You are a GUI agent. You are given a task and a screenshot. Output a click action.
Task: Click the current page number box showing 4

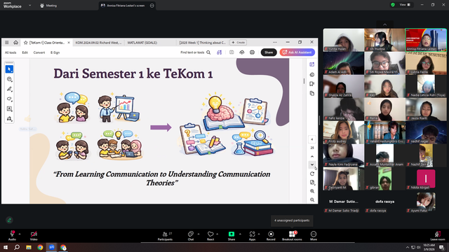(312, 139)
